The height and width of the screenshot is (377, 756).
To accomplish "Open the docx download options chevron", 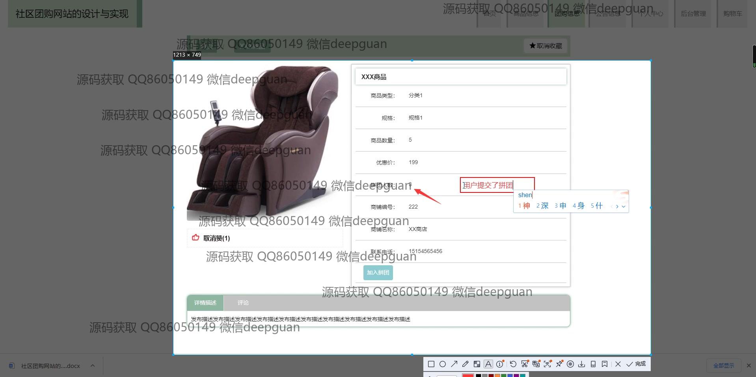I will (x=93, y=366).
